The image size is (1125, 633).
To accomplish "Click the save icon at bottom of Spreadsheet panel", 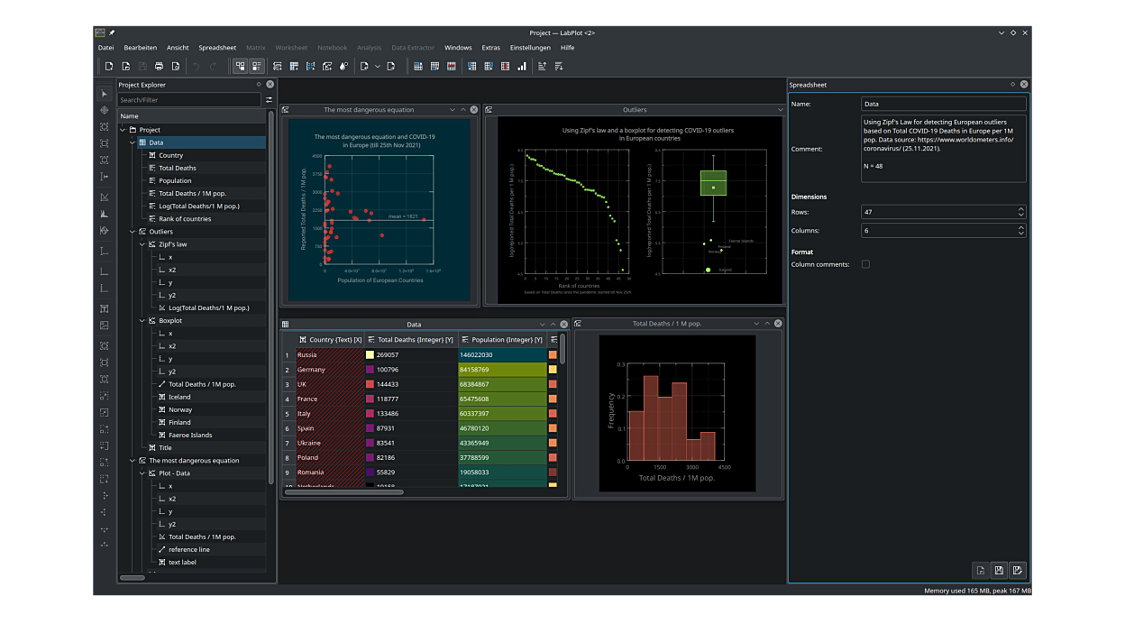I will tap(999, 570).
